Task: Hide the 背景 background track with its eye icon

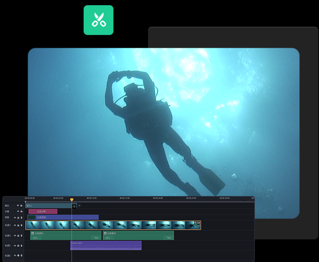Action: click(15, 218)
